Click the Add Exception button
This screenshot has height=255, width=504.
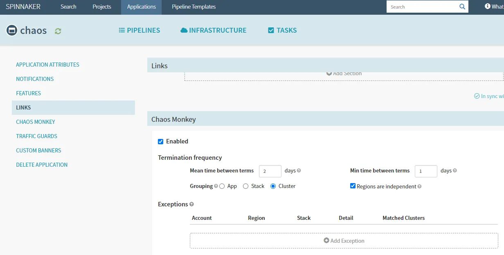(344, 241)
